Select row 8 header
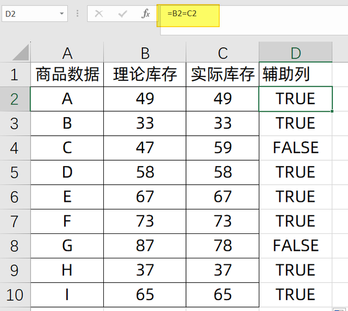Screen dimensions: 348x311 15,246
